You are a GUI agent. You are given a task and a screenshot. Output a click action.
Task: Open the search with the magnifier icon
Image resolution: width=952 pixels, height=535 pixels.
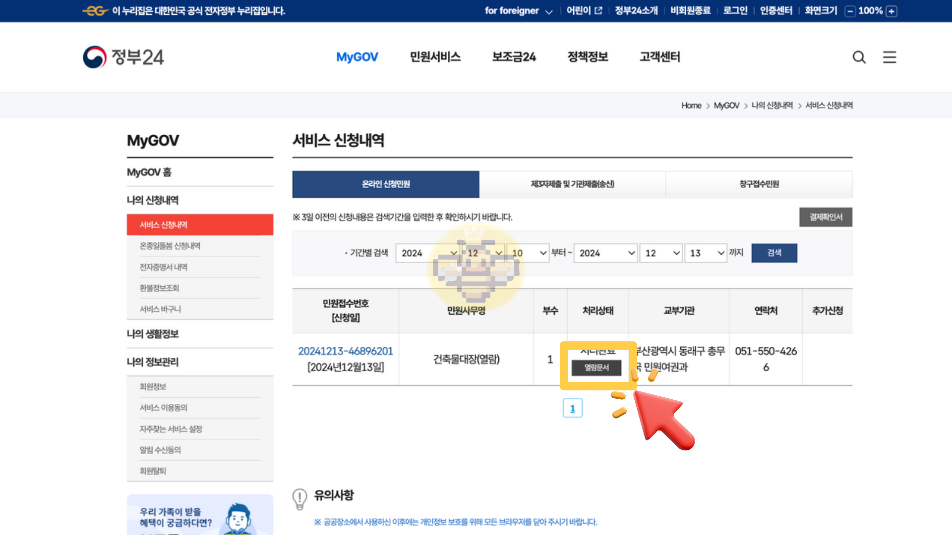(859, 57)
